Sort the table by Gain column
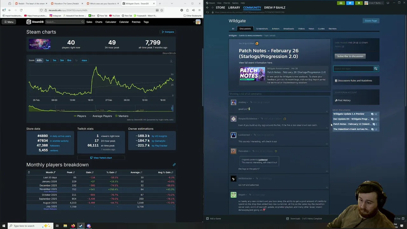Screen dimensions: 407x229 tap(90, 172)
